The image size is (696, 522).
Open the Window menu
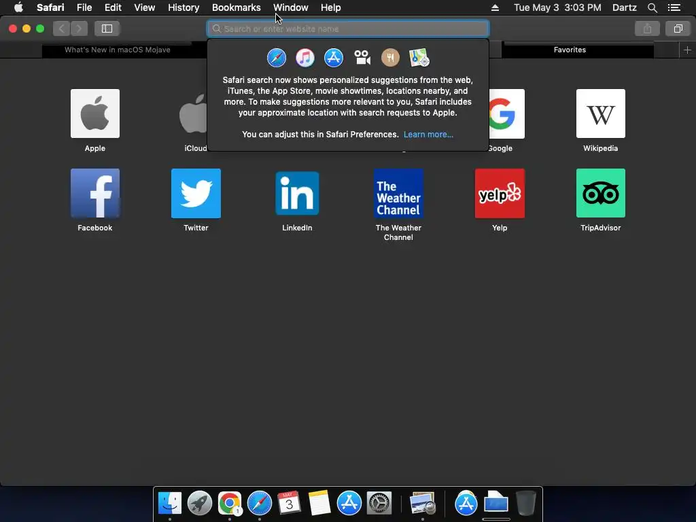[x=291, y=7]
